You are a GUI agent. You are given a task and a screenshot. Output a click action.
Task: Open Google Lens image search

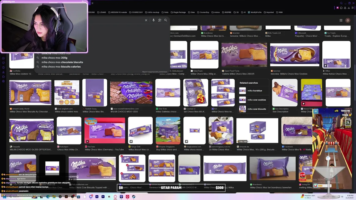160,20
